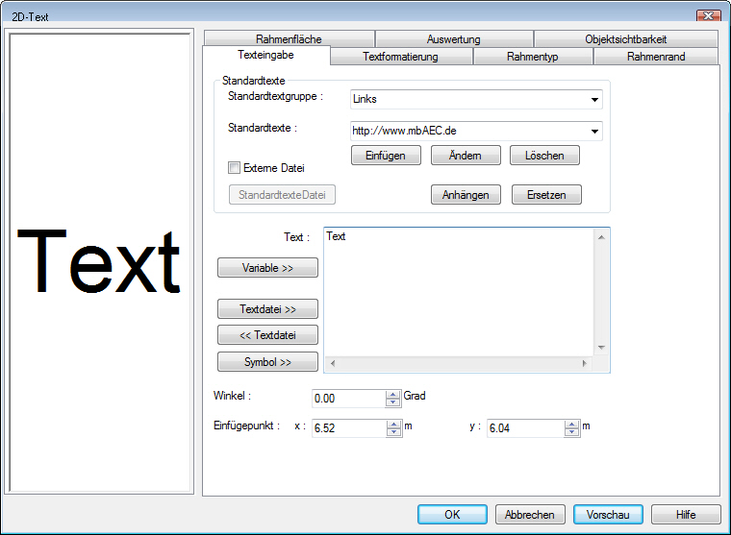Switch to the Rahmenfläche tab
Viewport: 731px width, 535px height.
(290, 38)
